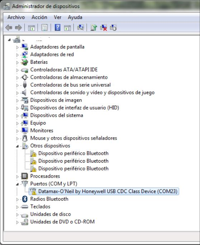Click the Uninstall device red X icon
The height and width of the screenshot is (245, 200).
104,28
